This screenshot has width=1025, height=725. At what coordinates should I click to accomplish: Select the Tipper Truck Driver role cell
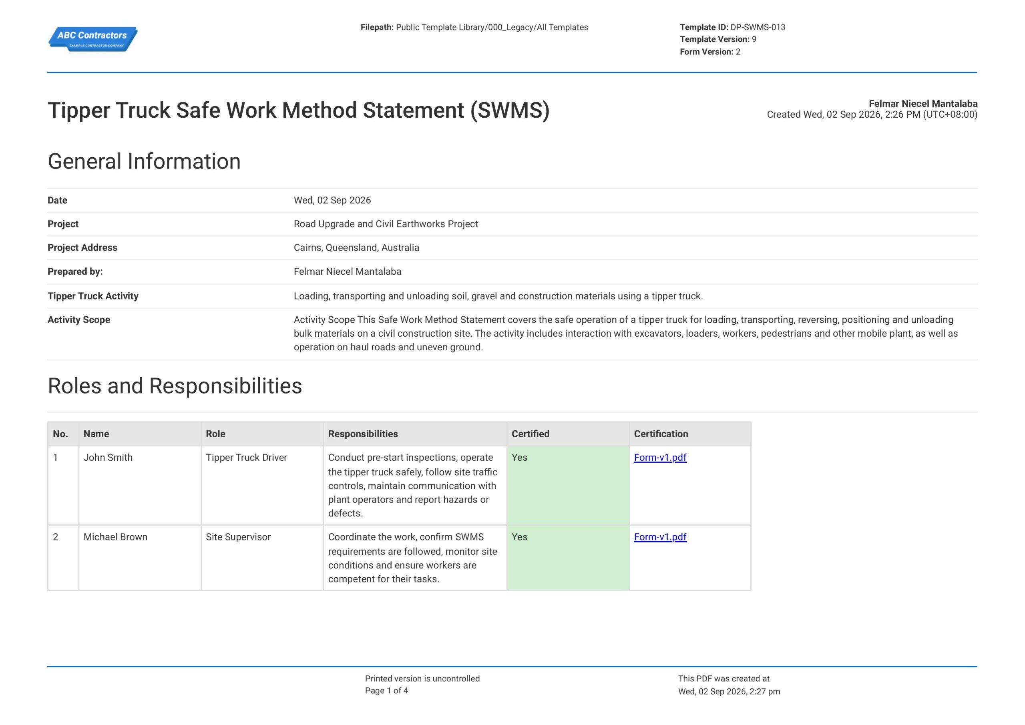point(263,486)
